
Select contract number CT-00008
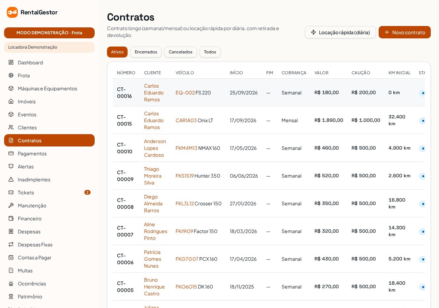[125, 203]
